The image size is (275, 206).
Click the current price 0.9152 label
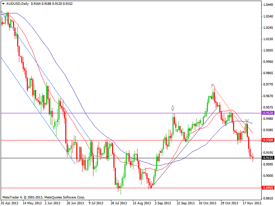pyautogui.click(x=267, y=158)
